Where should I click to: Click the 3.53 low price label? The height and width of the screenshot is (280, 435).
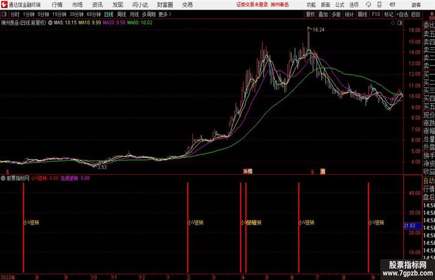(x=102, y=167)
